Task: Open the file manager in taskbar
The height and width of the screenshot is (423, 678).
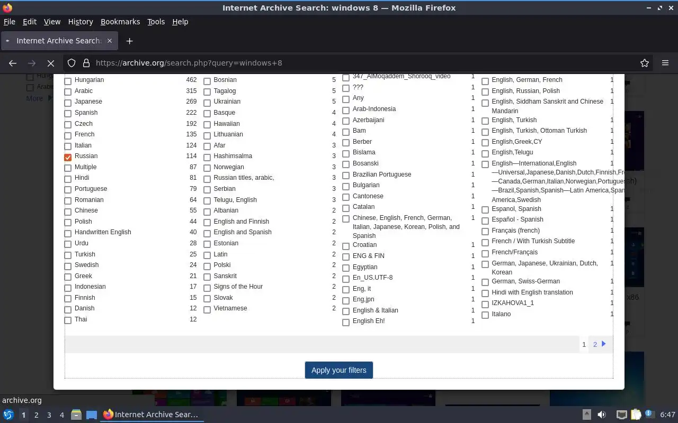Action: [76, 415]
